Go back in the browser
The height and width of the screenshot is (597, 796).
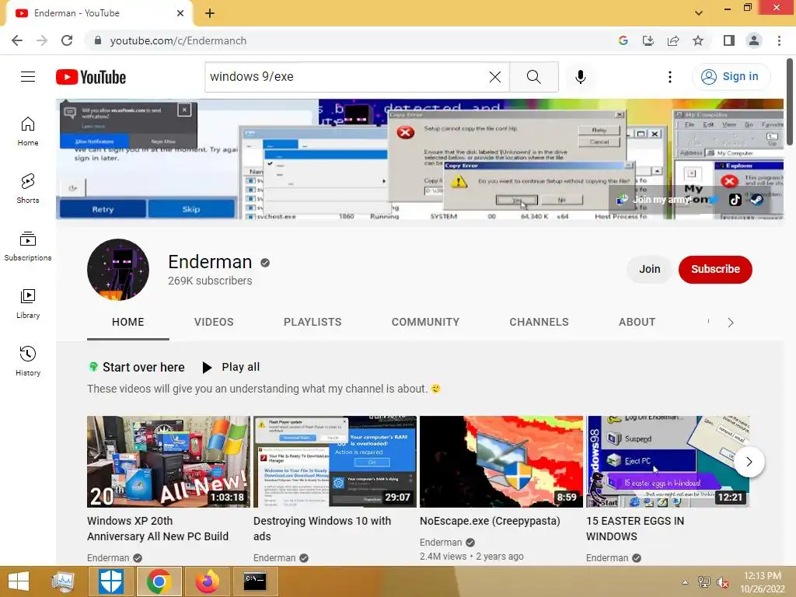point(17,40)
